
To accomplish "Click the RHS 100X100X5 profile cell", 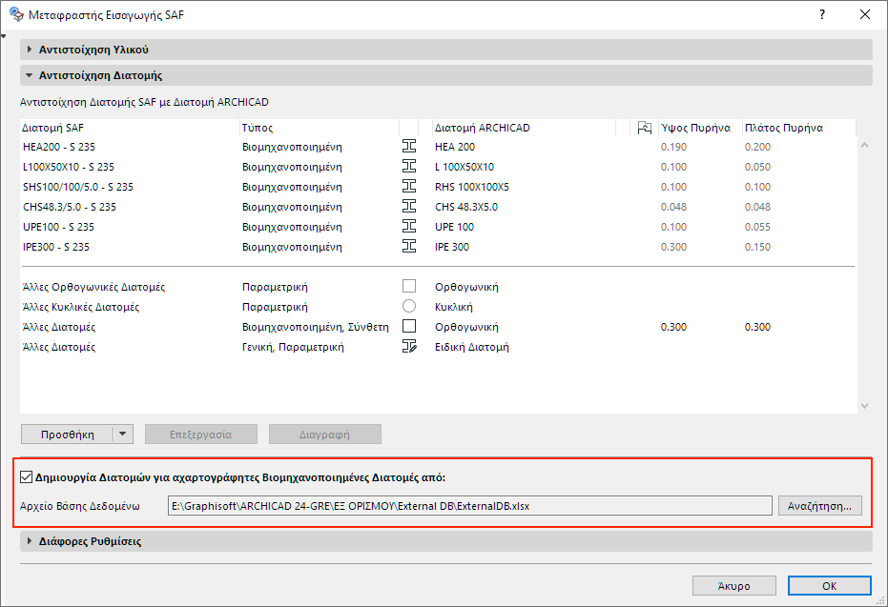I will [472, 187].
